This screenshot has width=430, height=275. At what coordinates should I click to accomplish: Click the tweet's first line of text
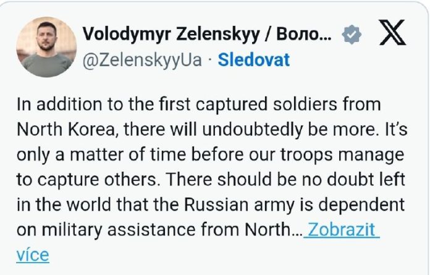pos(198,104)
